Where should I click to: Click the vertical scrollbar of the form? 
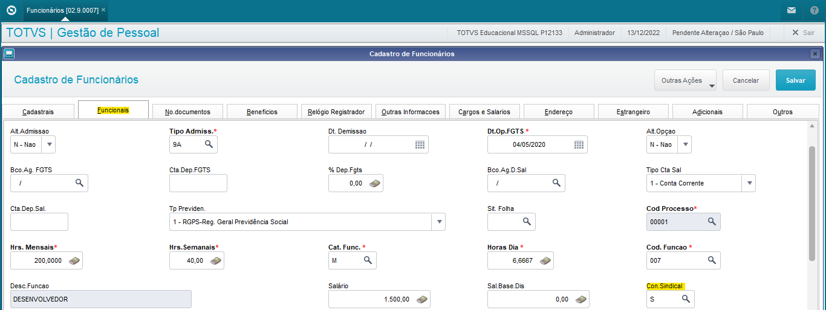point(812,204)
